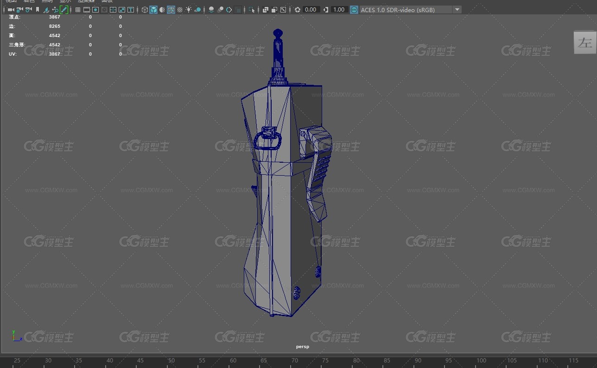This screenshot has width=597, height=368.
Task: Toggle the Resolution Gate icon
Action: [x=95, y=10]
